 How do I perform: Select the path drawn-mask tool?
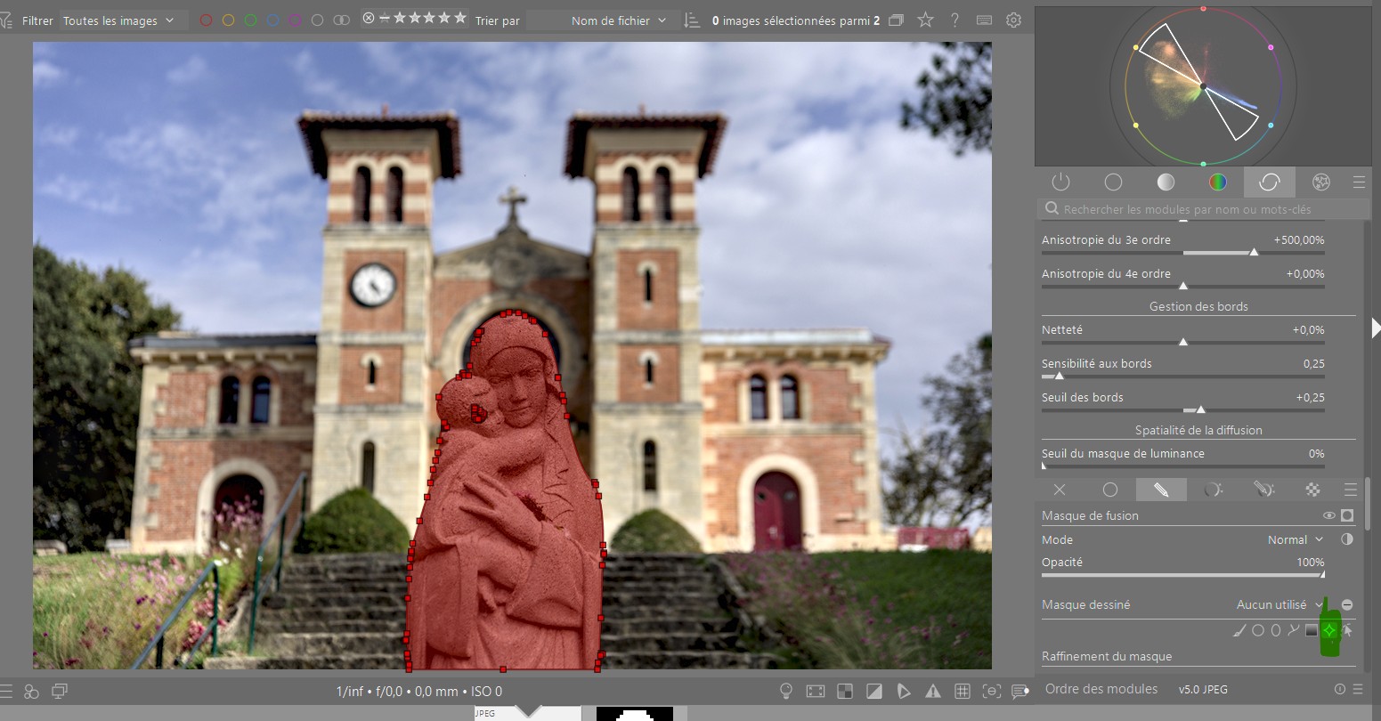pos(1293,630)
